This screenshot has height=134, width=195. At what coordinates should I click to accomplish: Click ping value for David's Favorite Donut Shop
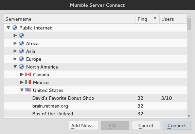pos(140,98)
